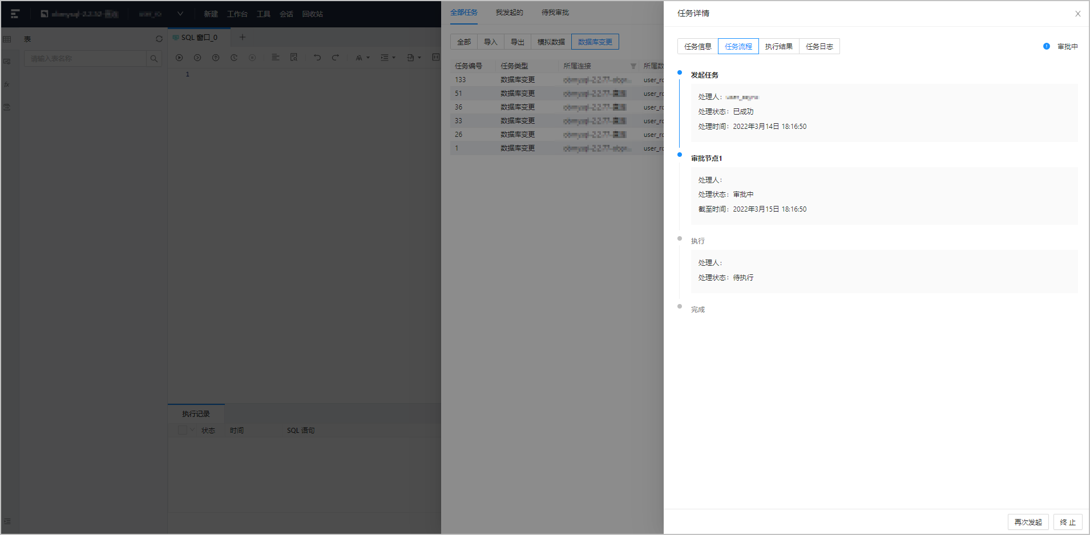Select task number 36 row
The width and height of the screenshot is (1090, 535).
point(557,107)
